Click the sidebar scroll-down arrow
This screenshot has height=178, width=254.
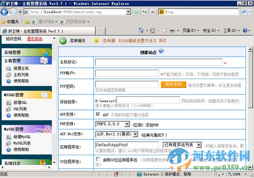pos(54,162)
